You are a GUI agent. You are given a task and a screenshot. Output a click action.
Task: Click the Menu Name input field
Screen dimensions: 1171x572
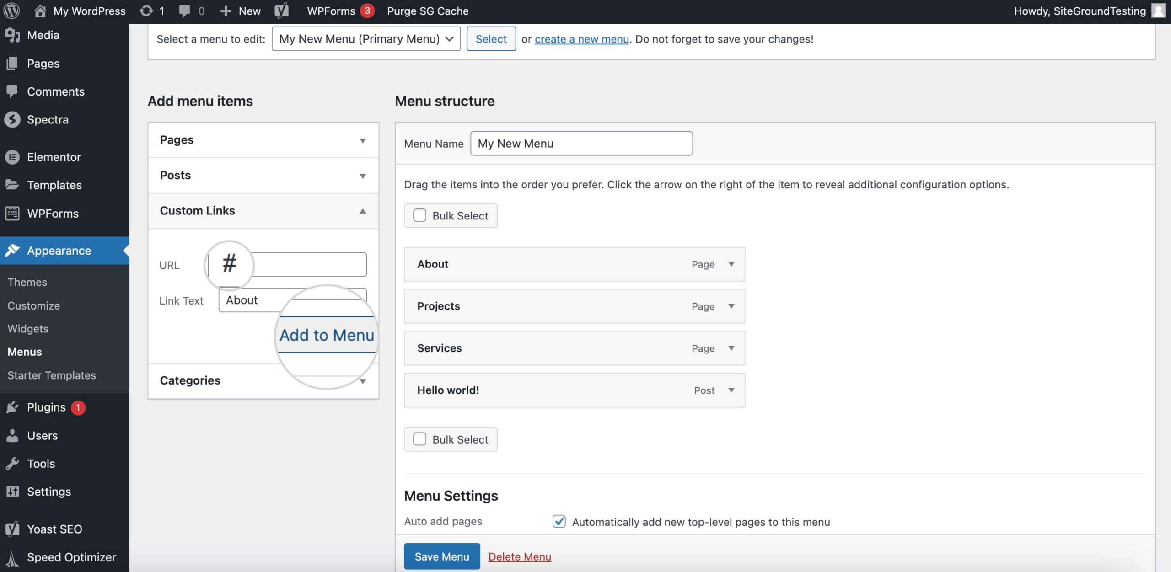(x=581, y=144)
